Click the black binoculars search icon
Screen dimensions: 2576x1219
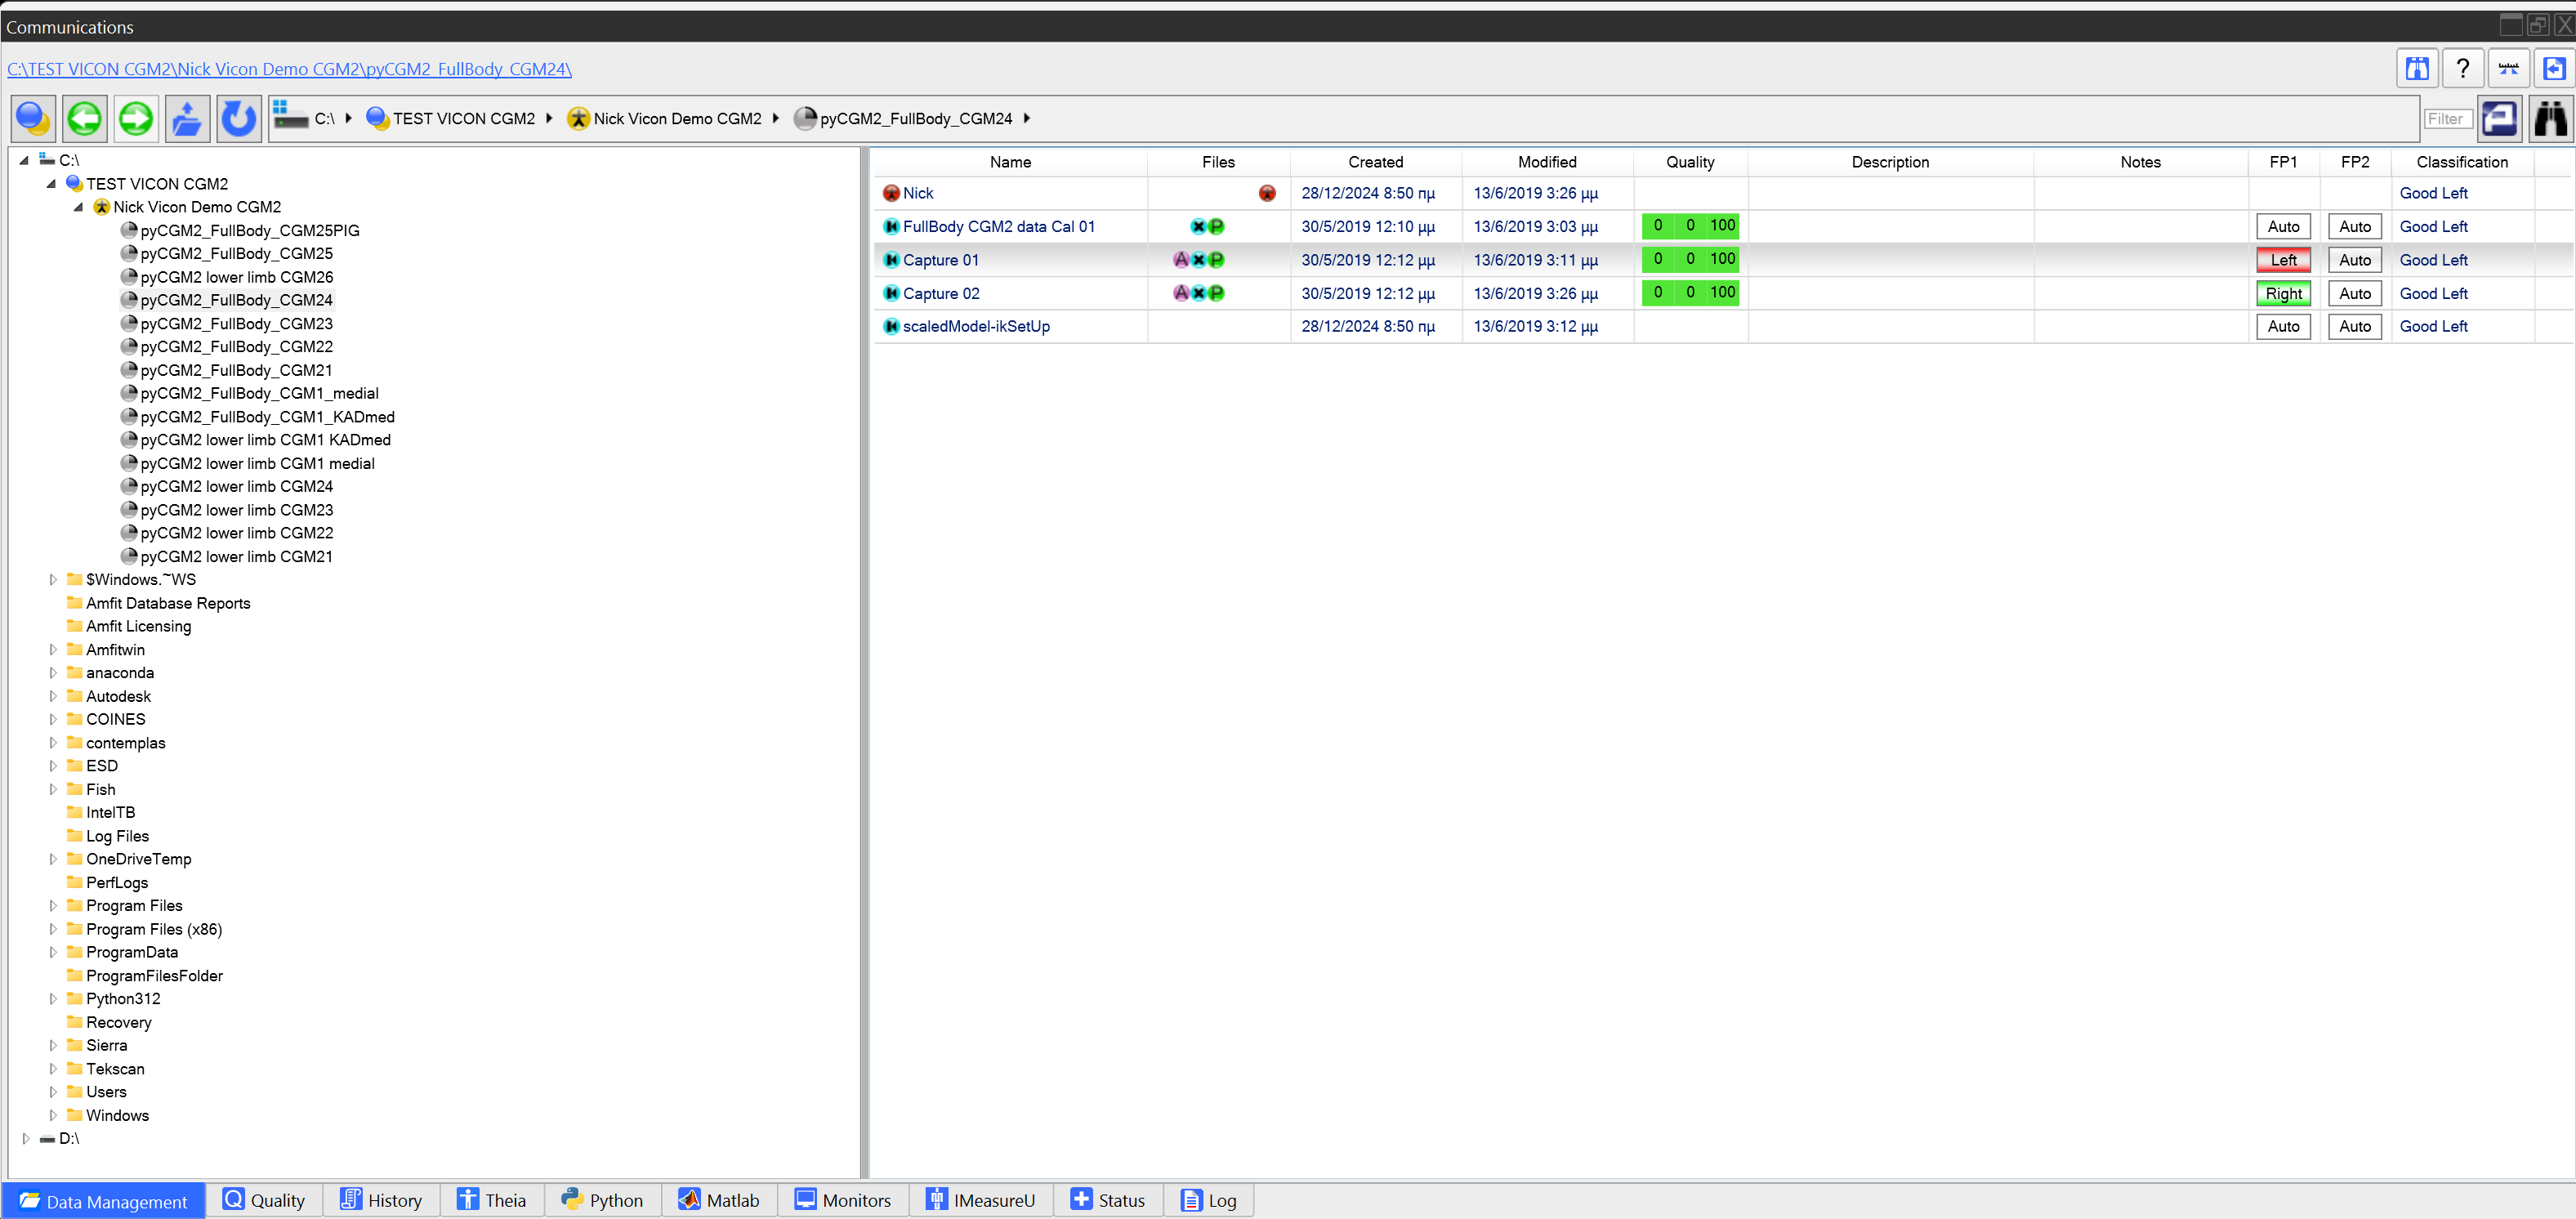pos(2550,119)
